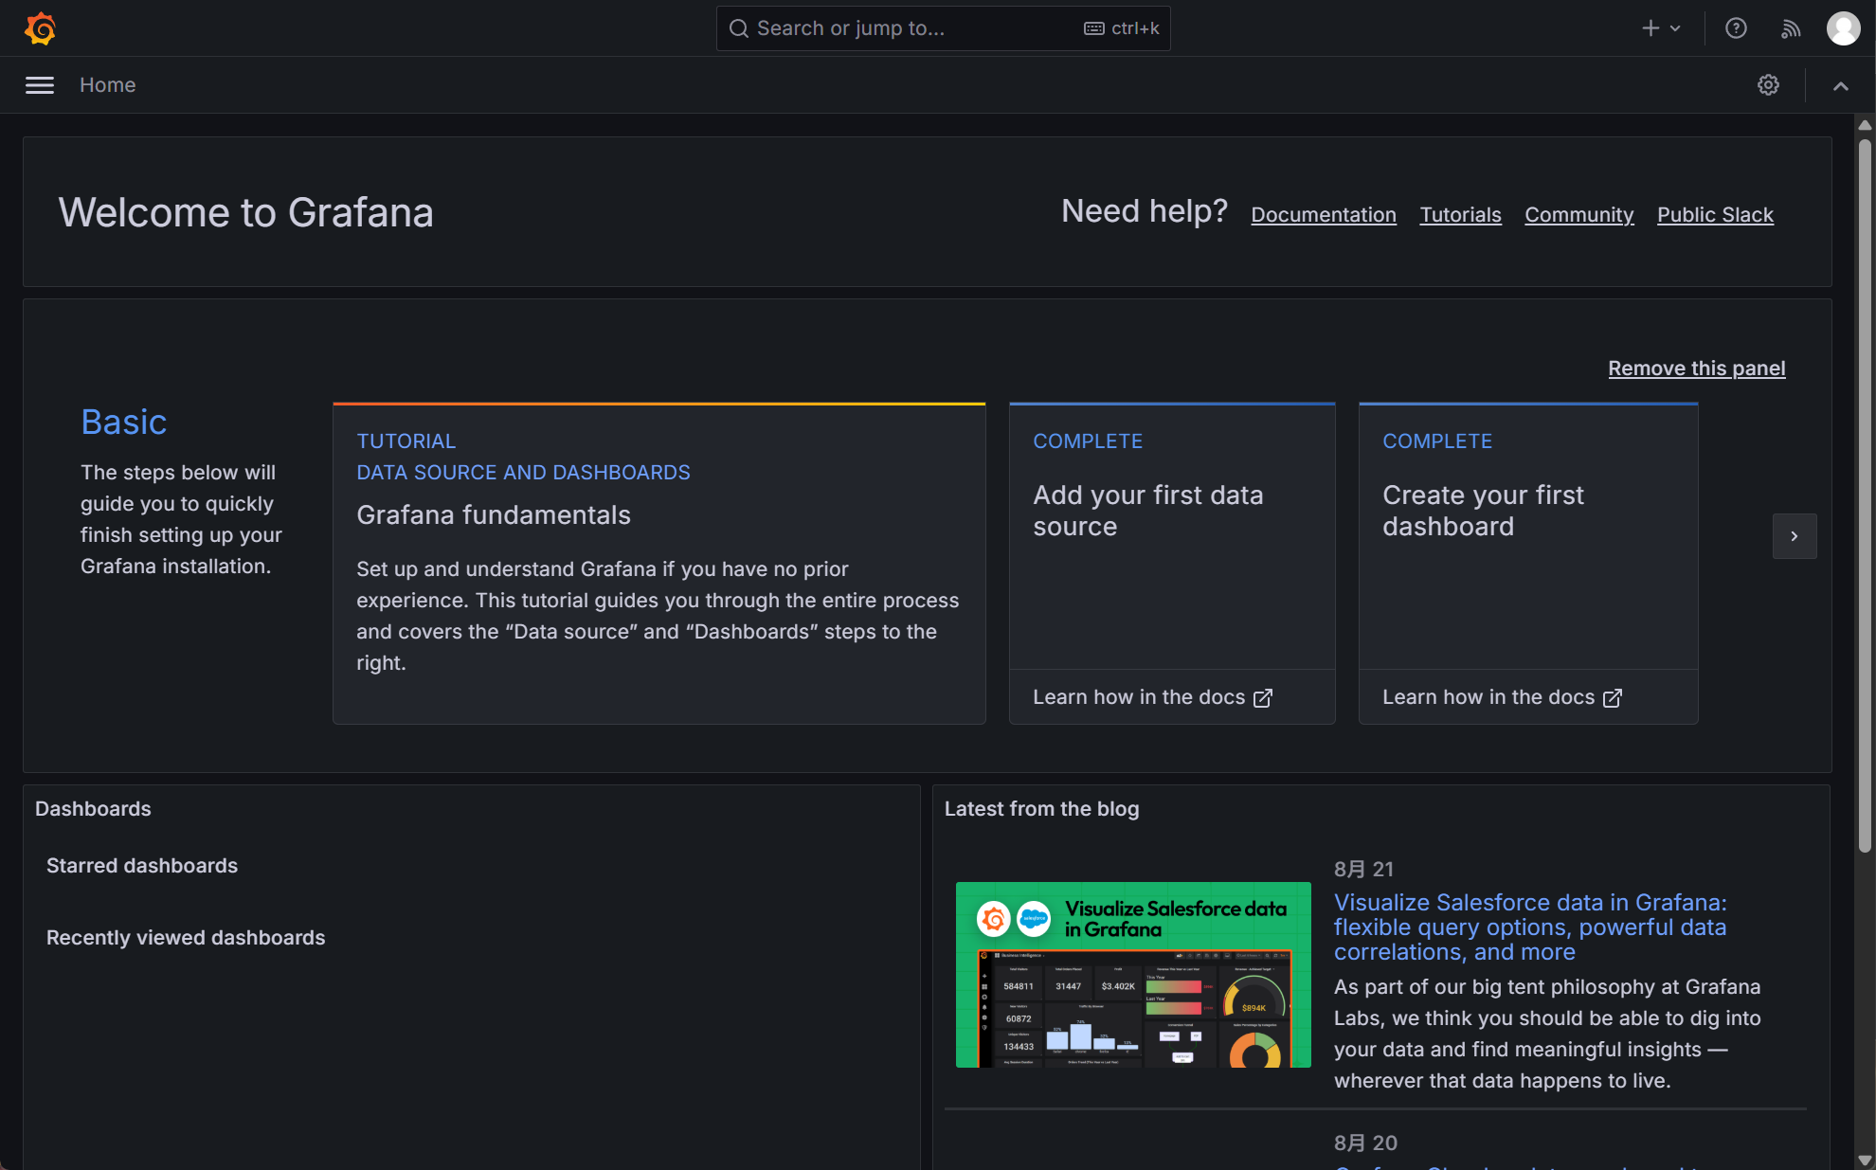Open the hamburger navigation menu

pyautogui.click(x=40, y=85)
